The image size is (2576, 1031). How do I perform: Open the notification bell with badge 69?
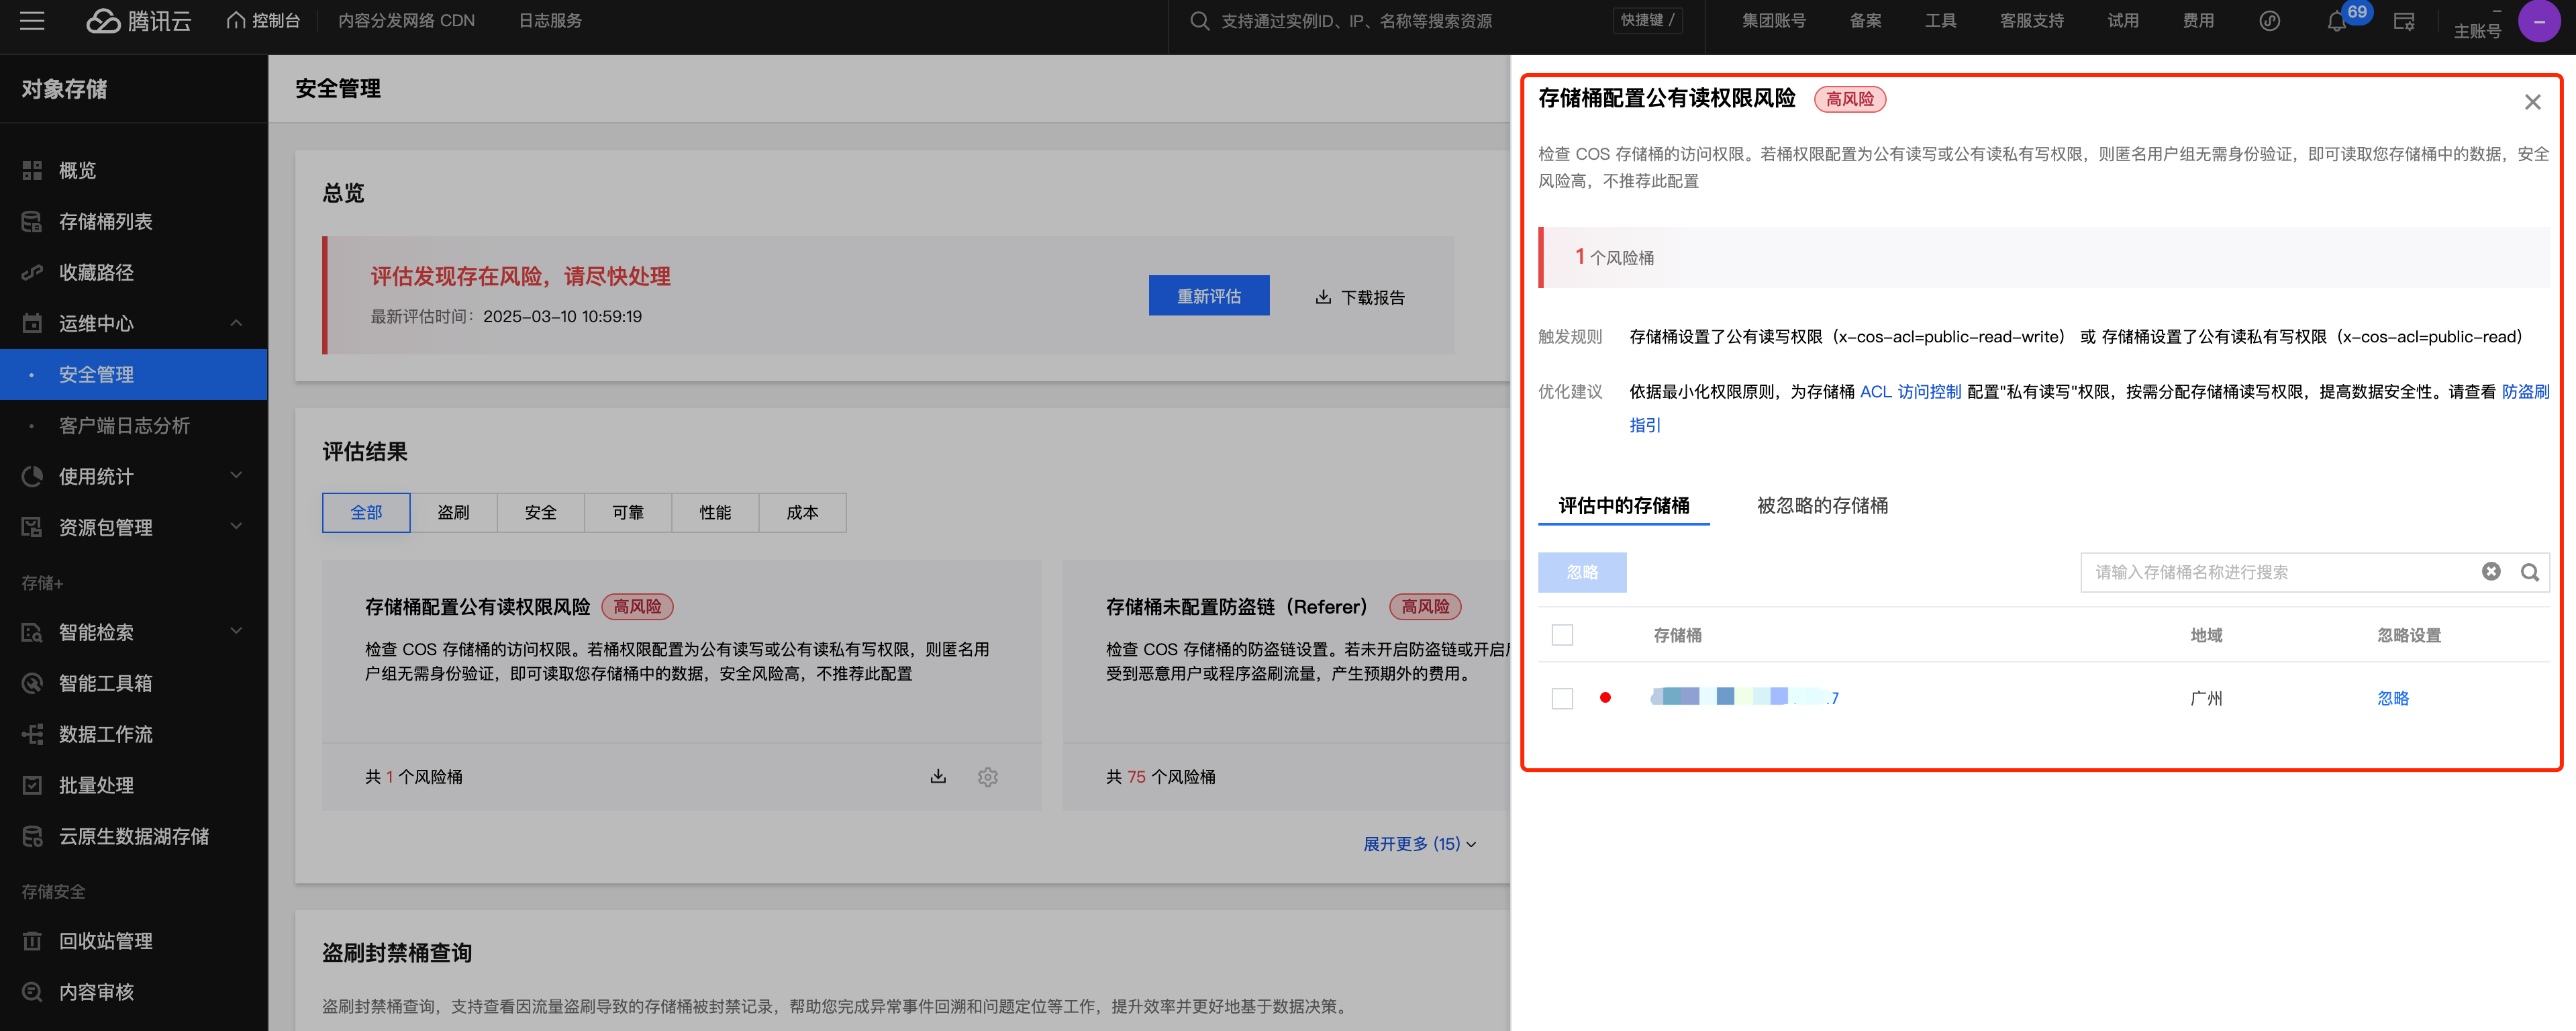2337,21
